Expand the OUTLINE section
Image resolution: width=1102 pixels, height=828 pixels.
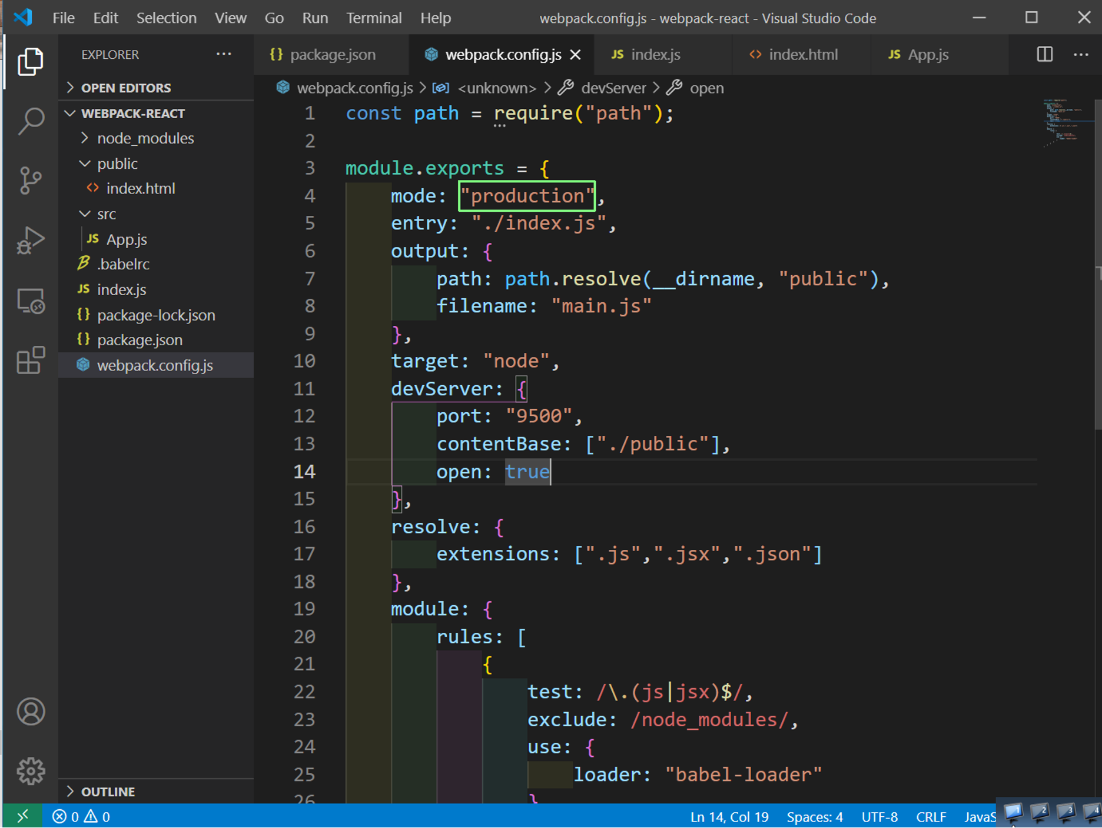156,792
